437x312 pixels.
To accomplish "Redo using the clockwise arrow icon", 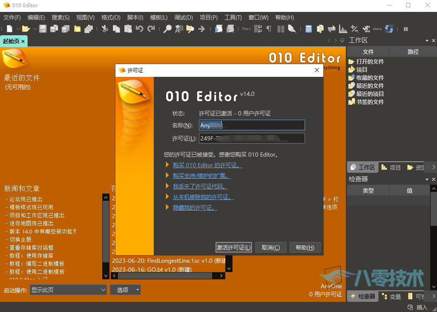I will click(x=151, y=29).
